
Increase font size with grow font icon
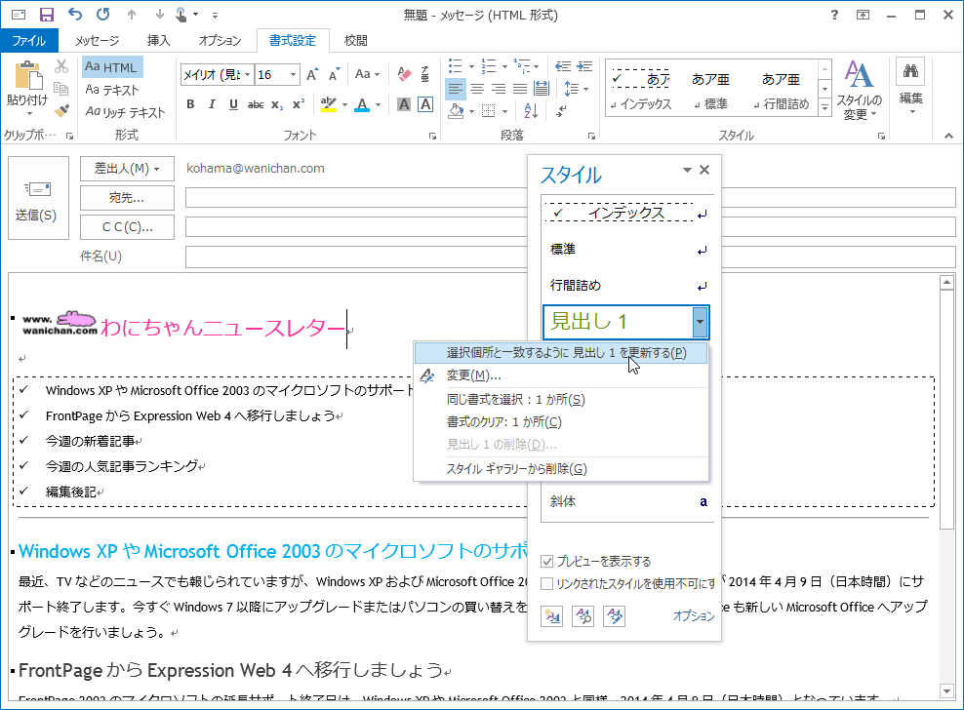tap(312, 74)
